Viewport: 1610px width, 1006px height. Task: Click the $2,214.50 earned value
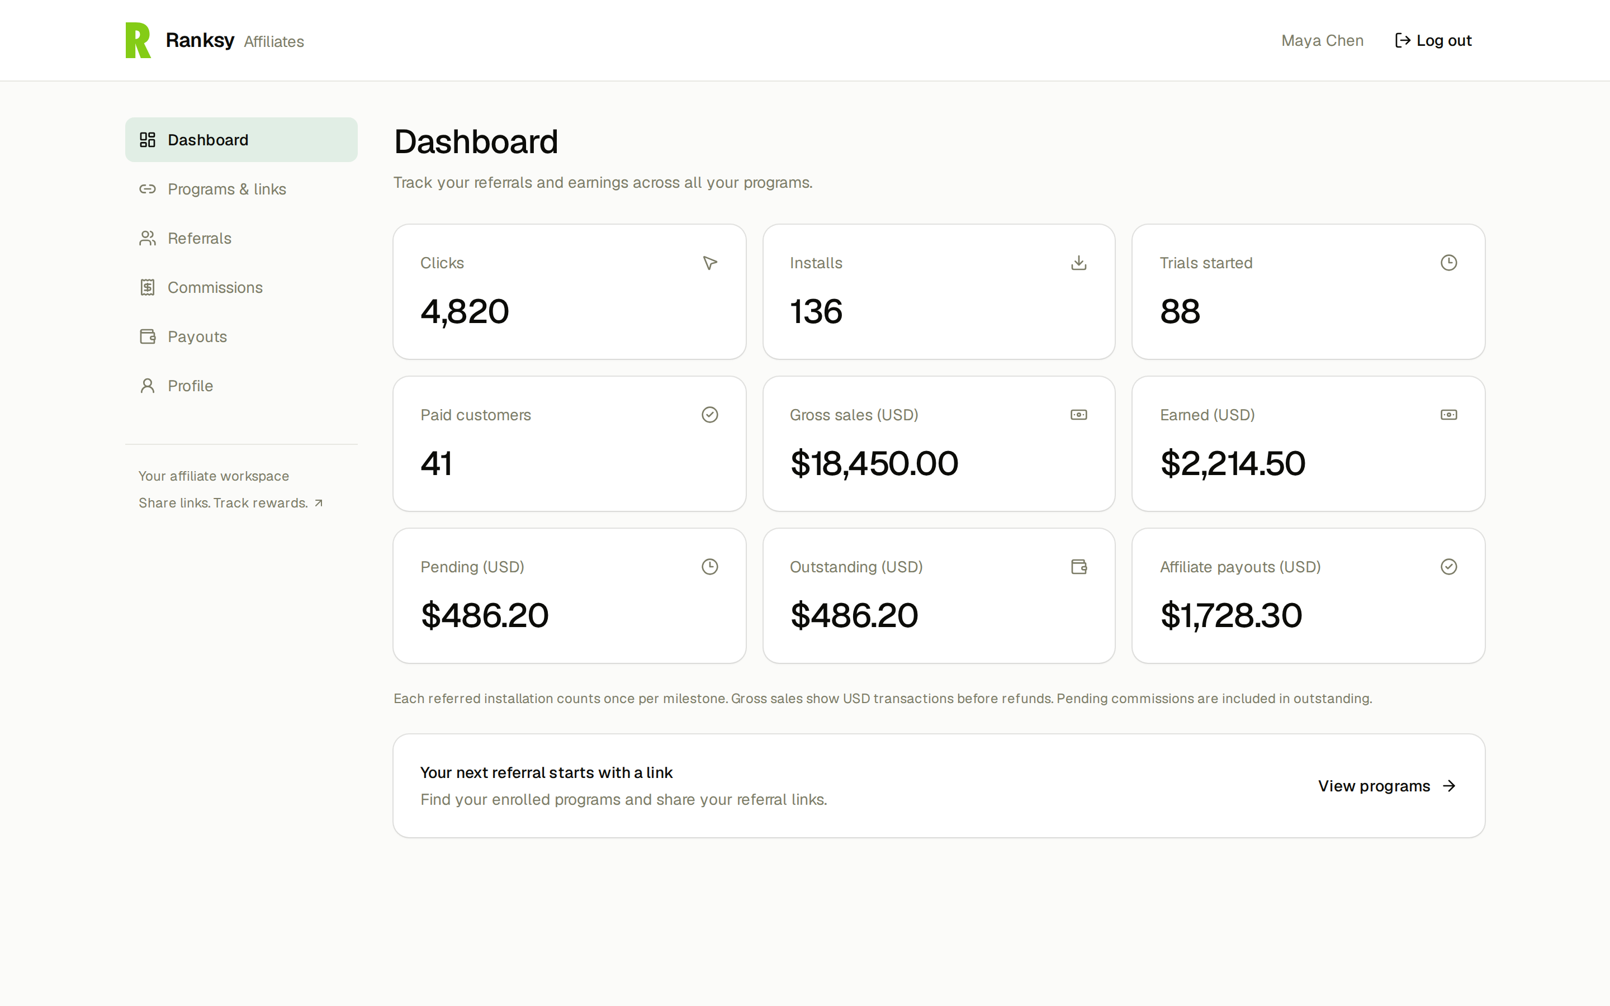[1232, 463]
